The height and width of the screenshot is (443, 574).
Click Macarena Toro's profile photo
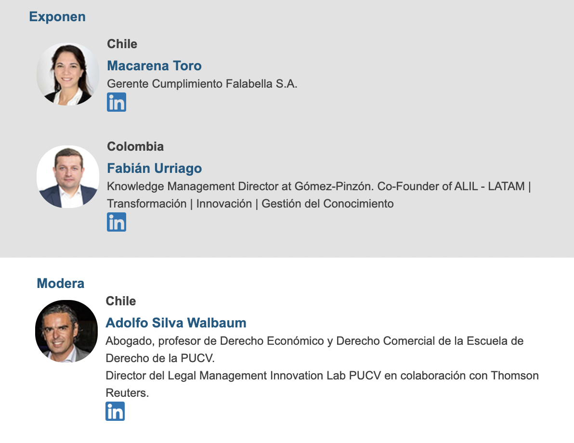(x=68, y=74)
